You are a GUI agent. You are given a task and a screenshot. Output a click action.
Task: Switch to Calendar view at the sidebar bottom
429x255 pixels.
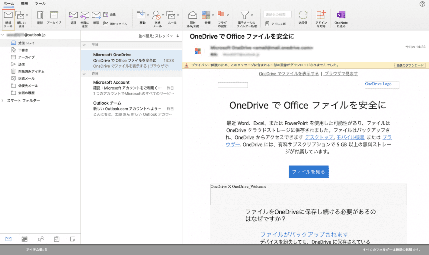click(x=24, y=239)
